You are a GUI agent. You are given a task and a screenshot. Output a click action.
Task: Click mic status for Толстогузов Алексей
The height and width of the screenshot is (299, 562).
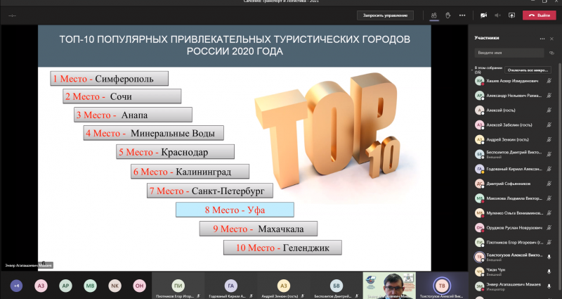(x=548, y=256)
